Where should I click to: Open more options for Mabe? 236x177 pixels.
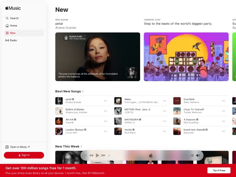pos(164,101)
